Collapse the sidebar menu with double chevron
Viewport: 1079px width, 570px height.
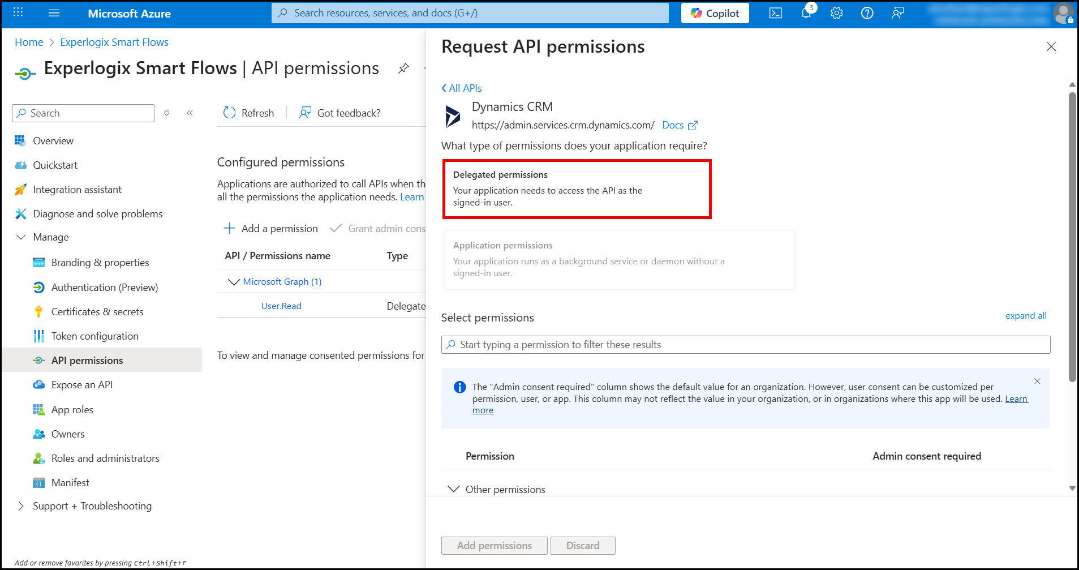pyautogui.click(x=190, y=113)
